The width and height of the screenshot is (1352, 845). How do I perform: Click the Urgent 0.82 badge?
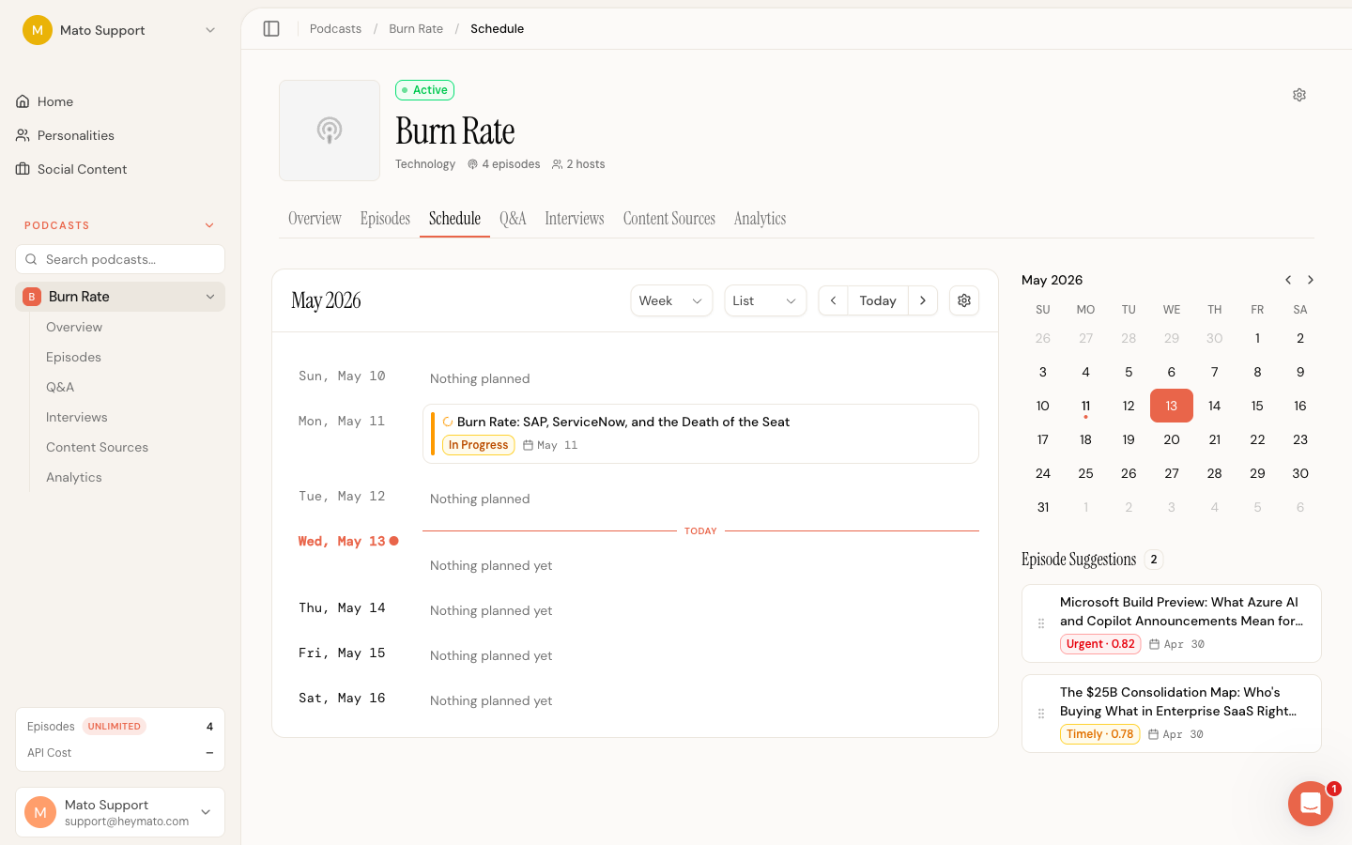pyautogui.click(x=1100, y=644)
